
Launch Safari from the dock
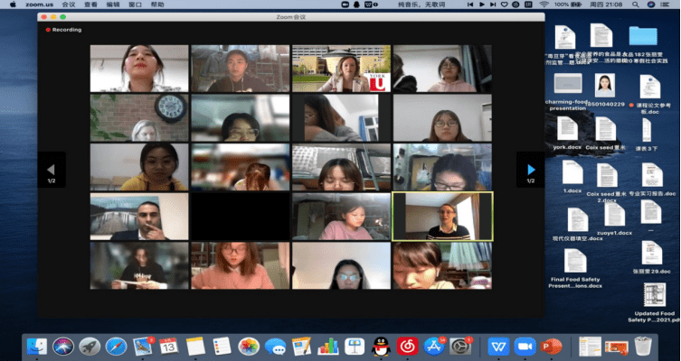pyautogui.click(x=116, y=346)
